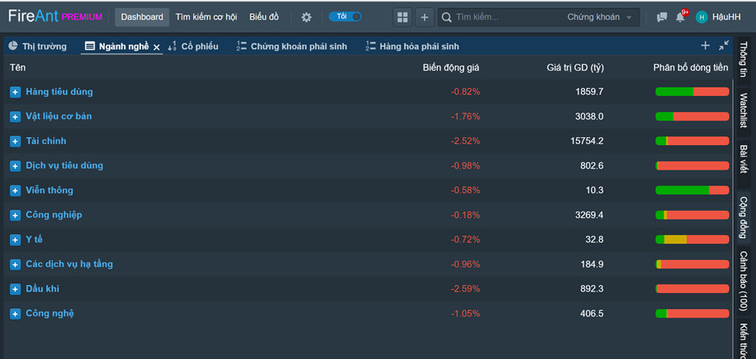Toggle the Tối dark mode switch
This screenshot has width=756, height=359.
(345, 16)
